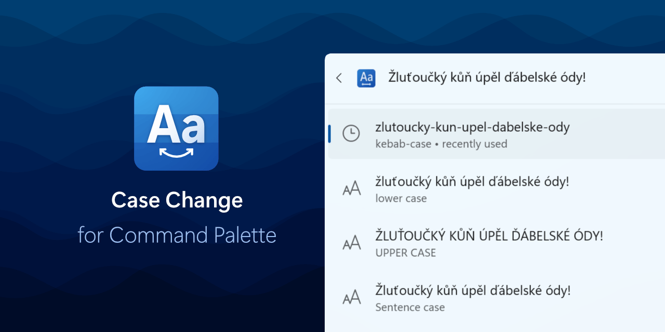Click the letter-case icon beside the lower case result

tap(352, 189)
